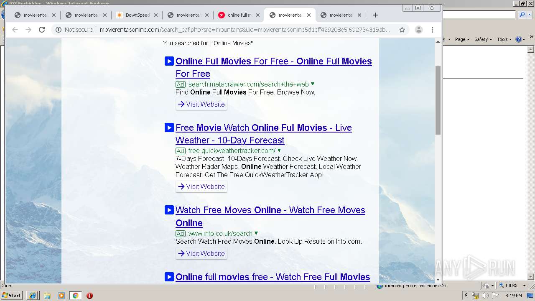Open the Internet Explorer Help icon
535x301 pixels.
pos(519,39)
